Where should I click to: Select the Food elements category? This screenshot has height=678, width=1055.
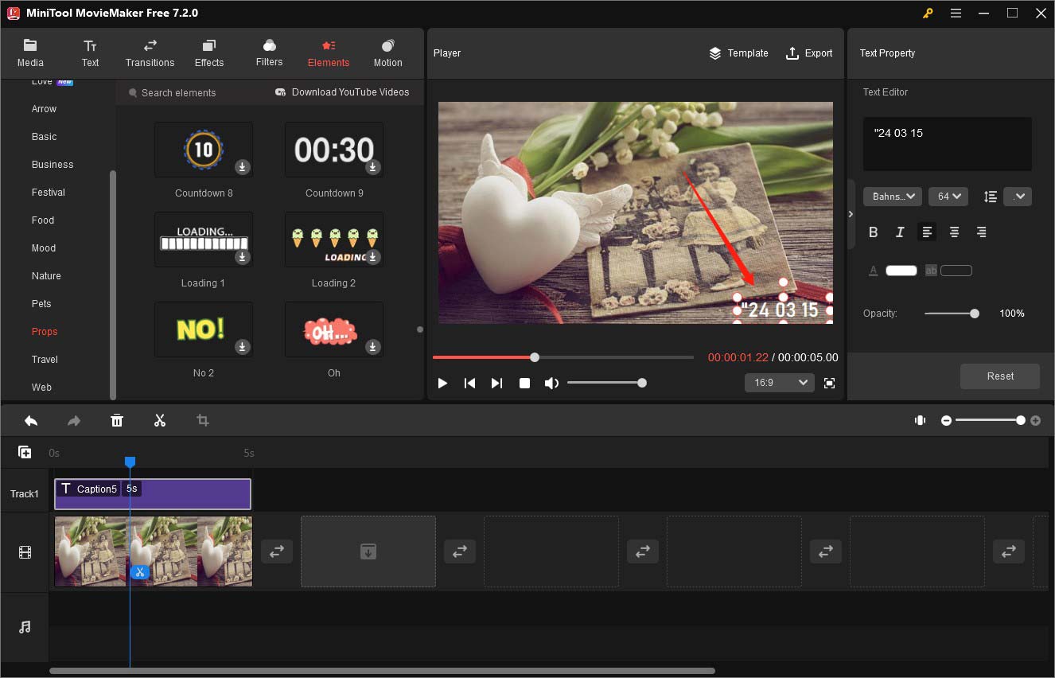43,220
